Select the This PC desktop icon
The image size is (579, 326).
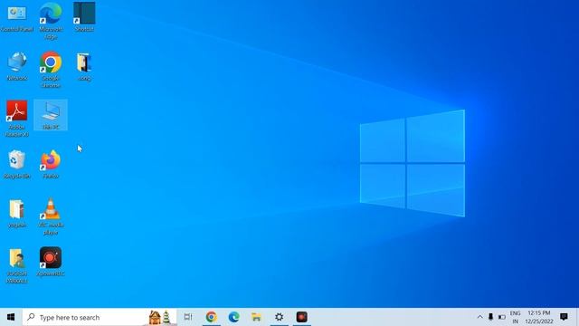point(51,115)
